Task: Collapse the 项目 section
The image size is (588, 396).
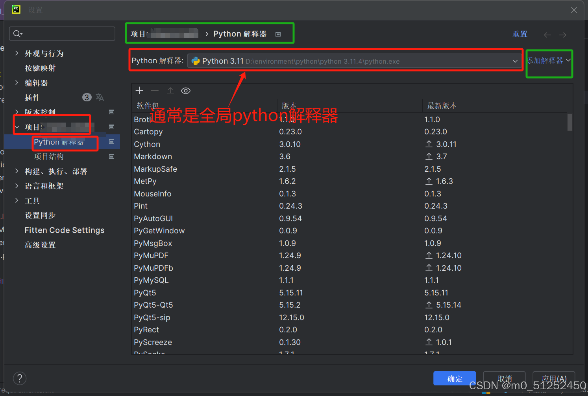Action: coord(17,127)
